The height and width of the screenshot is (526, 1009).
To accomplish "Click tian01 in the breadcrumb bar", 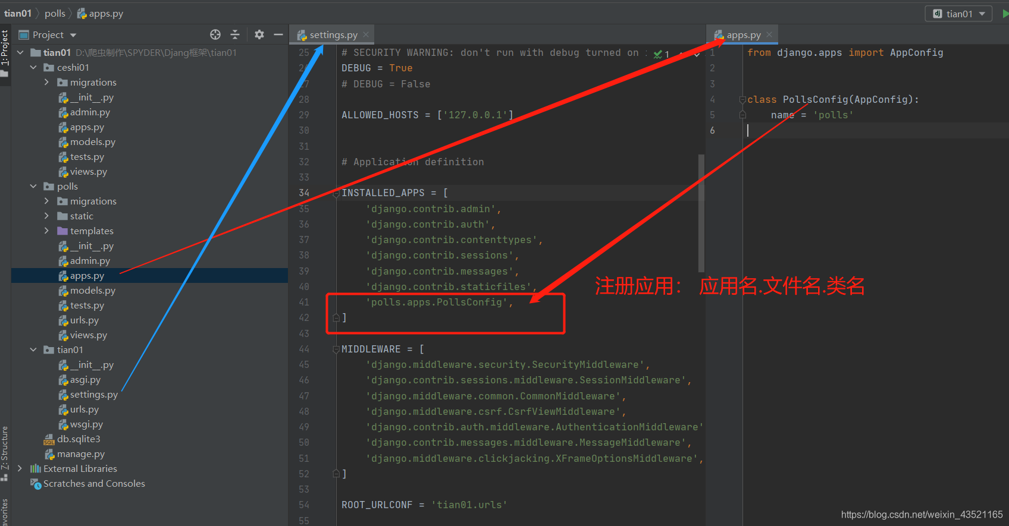I will pos(18,13).
